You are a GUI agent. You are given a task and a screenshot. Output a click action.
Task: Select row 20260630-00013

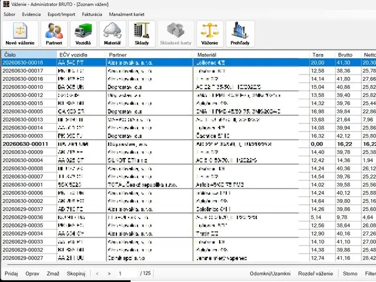[189, 120]
